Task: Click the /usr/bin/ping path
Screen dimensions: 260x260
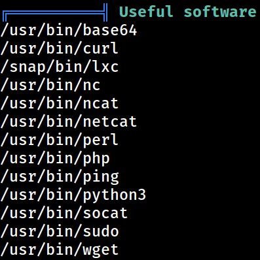Action: point(60,177)
